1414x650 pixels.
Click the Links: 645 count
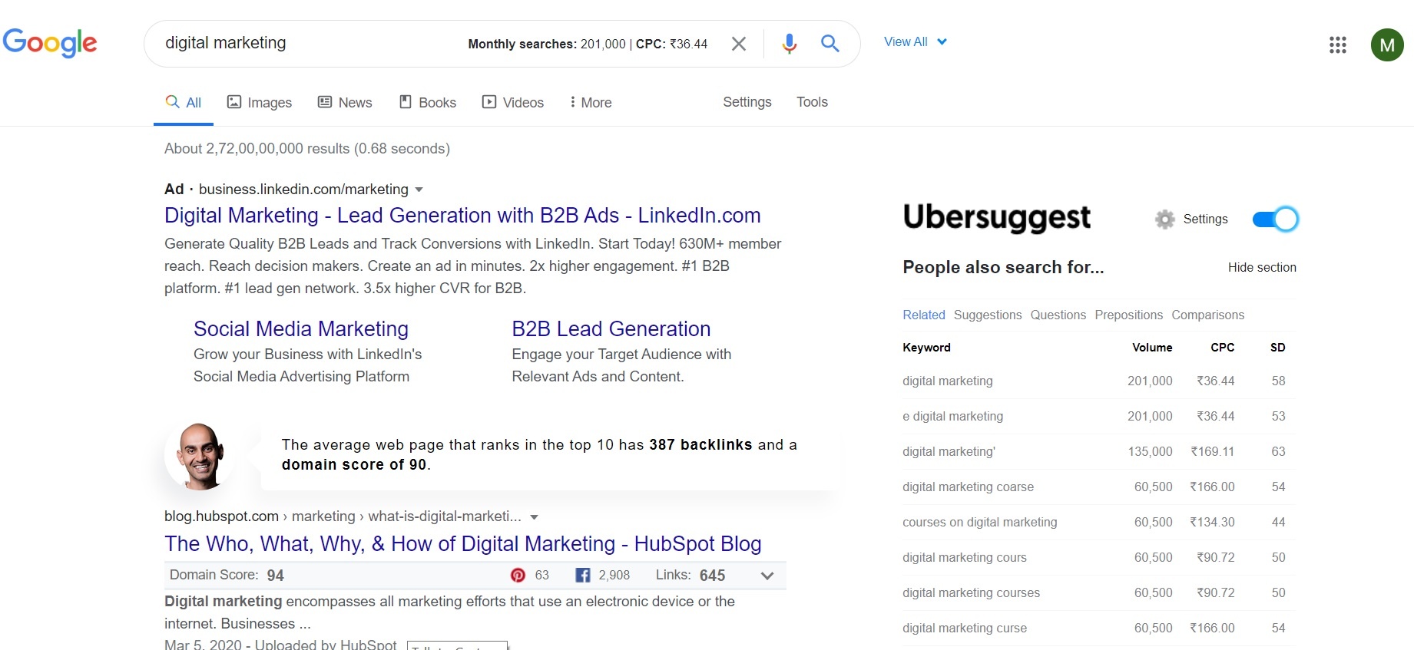pos(690,576)
